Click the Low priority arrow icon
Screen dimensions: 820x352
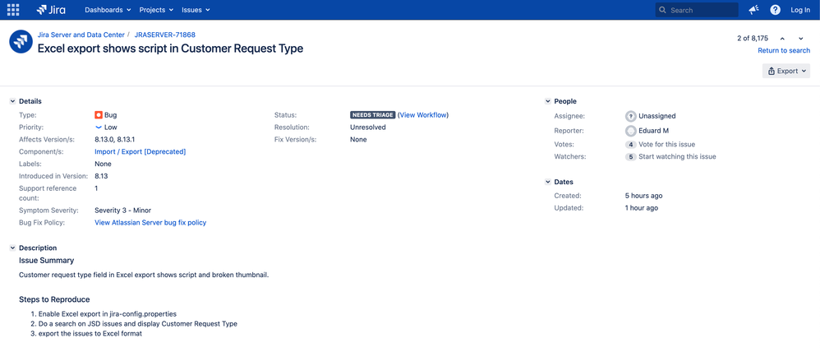[x=99, y=127]
